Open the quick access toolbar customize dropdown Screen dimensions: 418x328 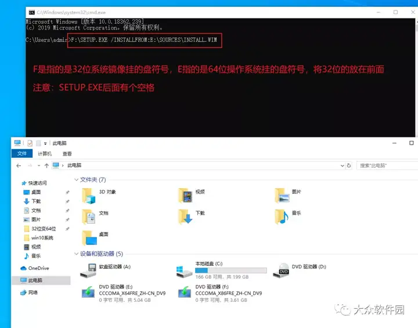[45, 143]
